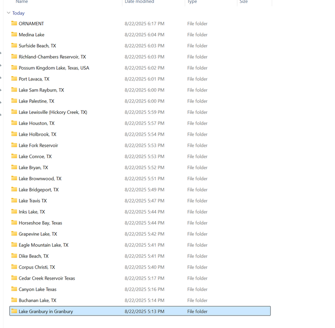Select the Lake Palestine, TX name
The width and height of the screenshot is (335, 328).
(x=37, y=101)
